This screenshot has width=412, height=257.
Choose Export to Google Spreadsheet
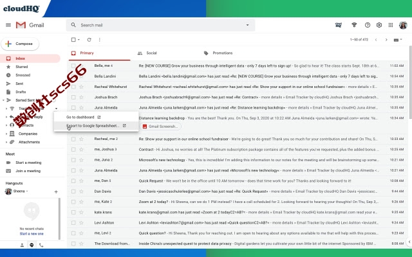pyautogui.click(x=96, y=126)
